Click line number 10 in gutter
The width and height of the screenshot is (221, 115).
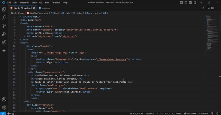click(x=14, y=46)
